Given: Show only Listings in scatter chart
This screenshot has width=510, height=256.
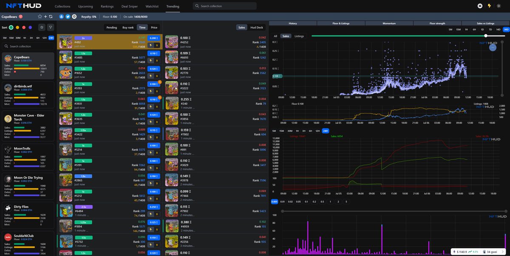Looking at the screenshot, I should coord(299,36).
